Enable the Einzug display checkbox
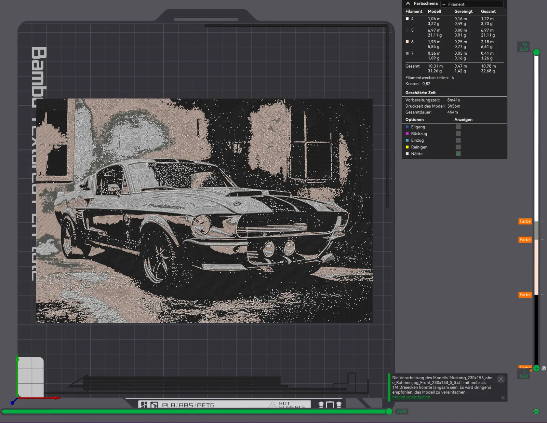Image resolution: width=547 pixels, height=423 pixels. pyautogui.click(x=458, y=140)
